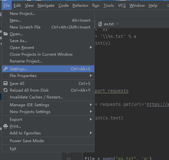The height and width of the screenshot is (160, 169).
Task: Click the folder icon beside Open...
Action: (x=6, y=34)
